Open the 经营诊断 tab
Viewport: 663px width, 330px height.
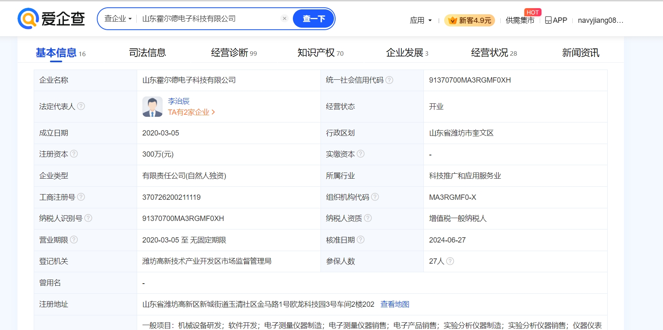click(x=234, y=53)
